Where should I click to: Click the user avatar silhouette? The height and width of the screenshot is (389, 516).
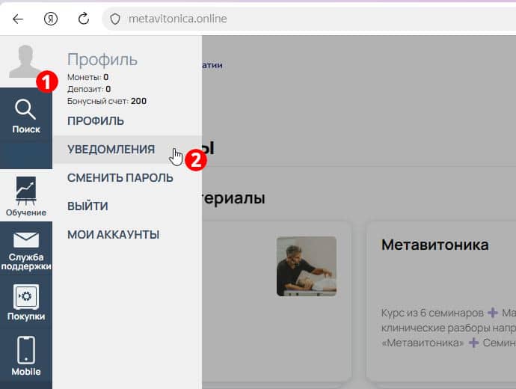(25, 61)
